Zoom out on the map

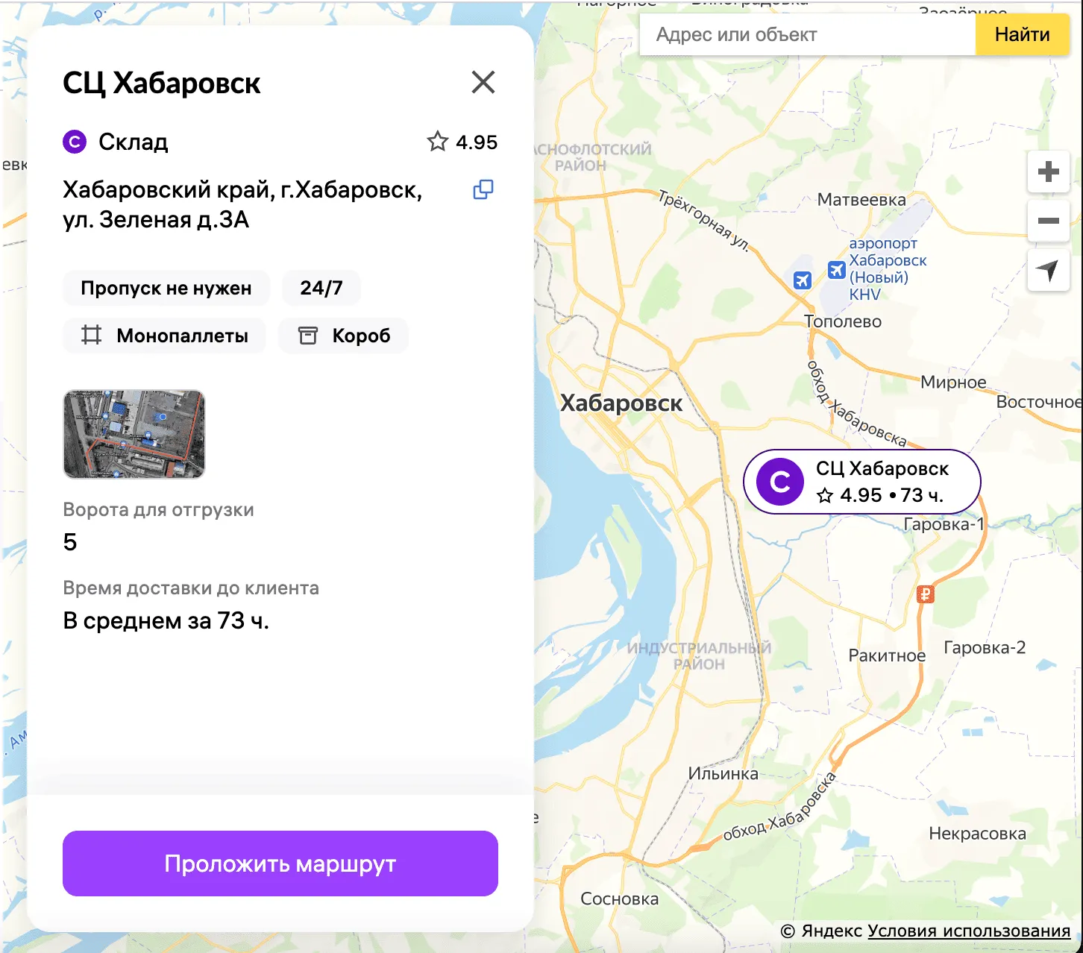click(x=1048, y=221)
